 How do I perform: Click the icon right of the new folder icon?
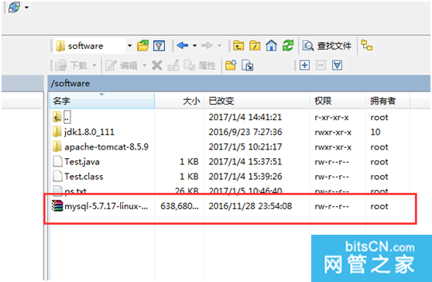[248, 66]
